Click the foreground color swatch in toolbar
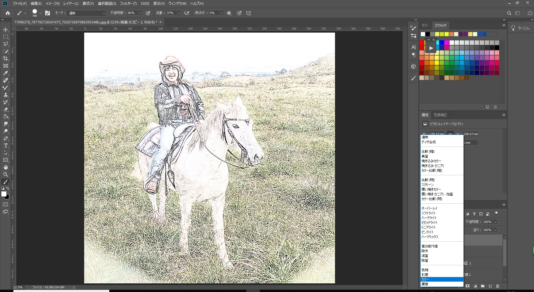This screenshot has height=292, width=534. coord(4,194)
